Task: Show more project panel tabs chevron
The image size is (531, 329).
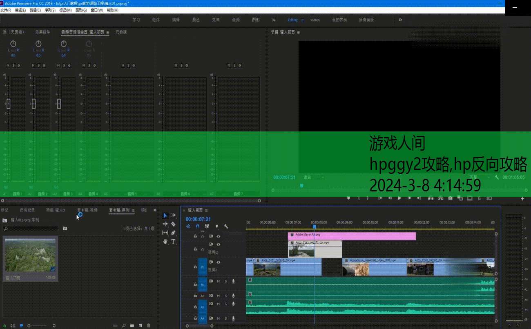Action: [155, 210]
